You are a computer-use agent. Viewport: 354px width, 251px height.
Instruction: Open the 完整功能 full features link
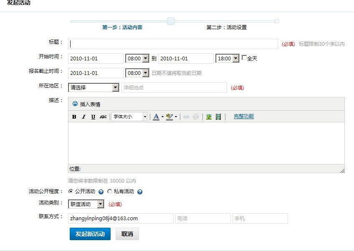coord(244,116)
